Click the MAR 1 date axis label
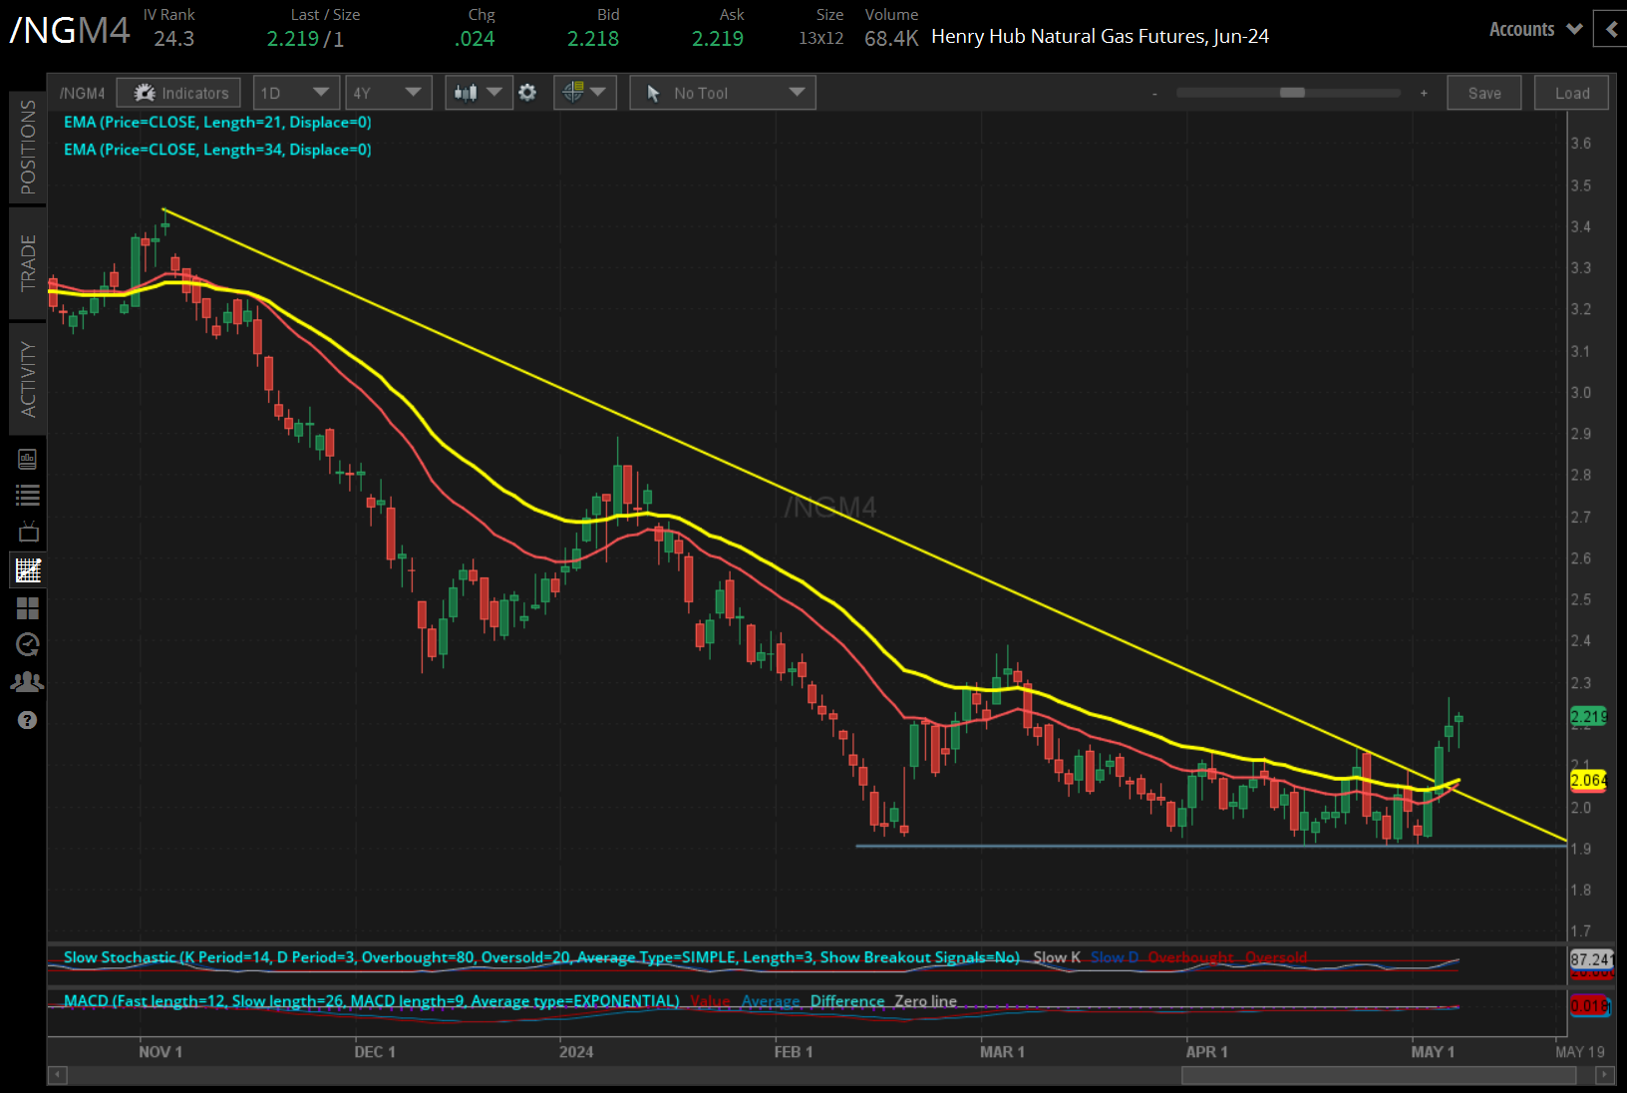1627x1093 pixels. (x=1002, y=1052)
